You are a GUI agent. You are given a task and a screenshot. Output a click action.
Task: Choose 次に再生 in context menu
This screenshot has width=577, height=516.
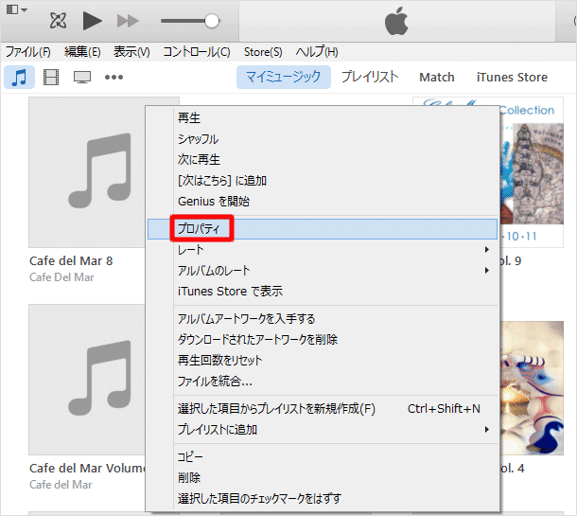[x=323, y=159]
